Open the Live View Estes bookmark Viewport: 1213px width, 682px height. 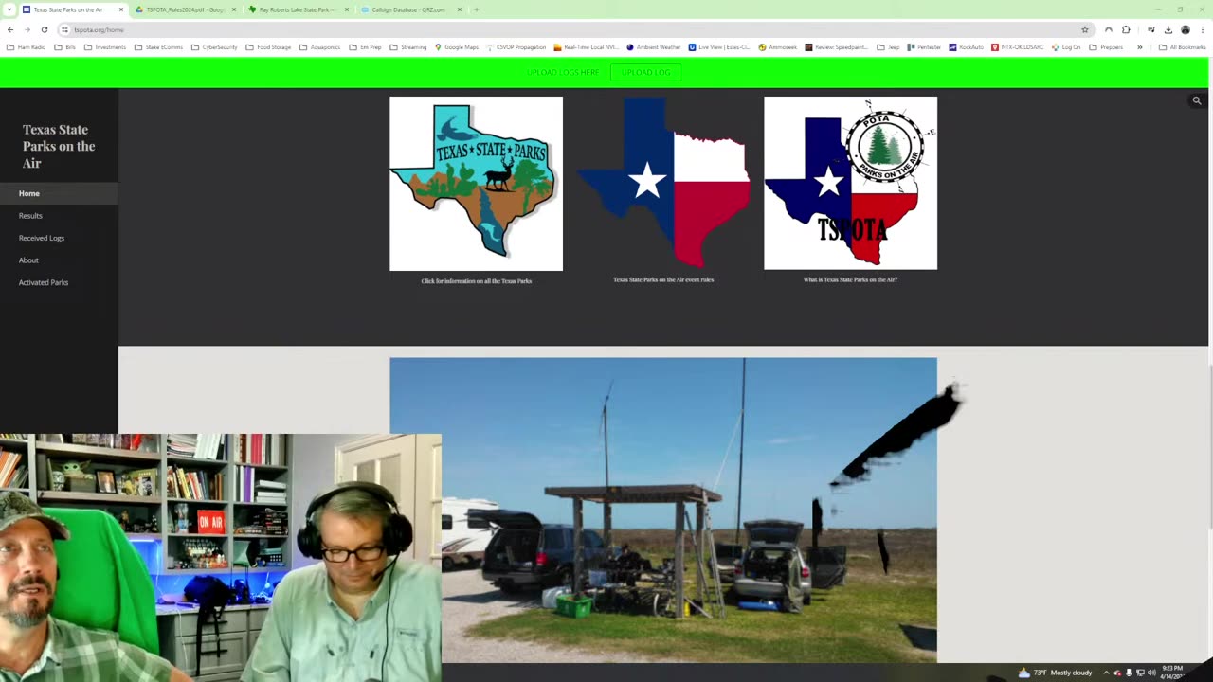(719, 47)
